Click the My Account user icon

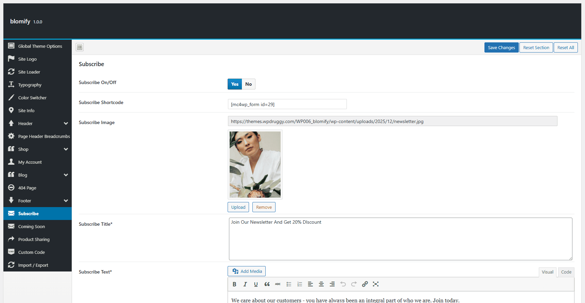[x=11, y=162]
